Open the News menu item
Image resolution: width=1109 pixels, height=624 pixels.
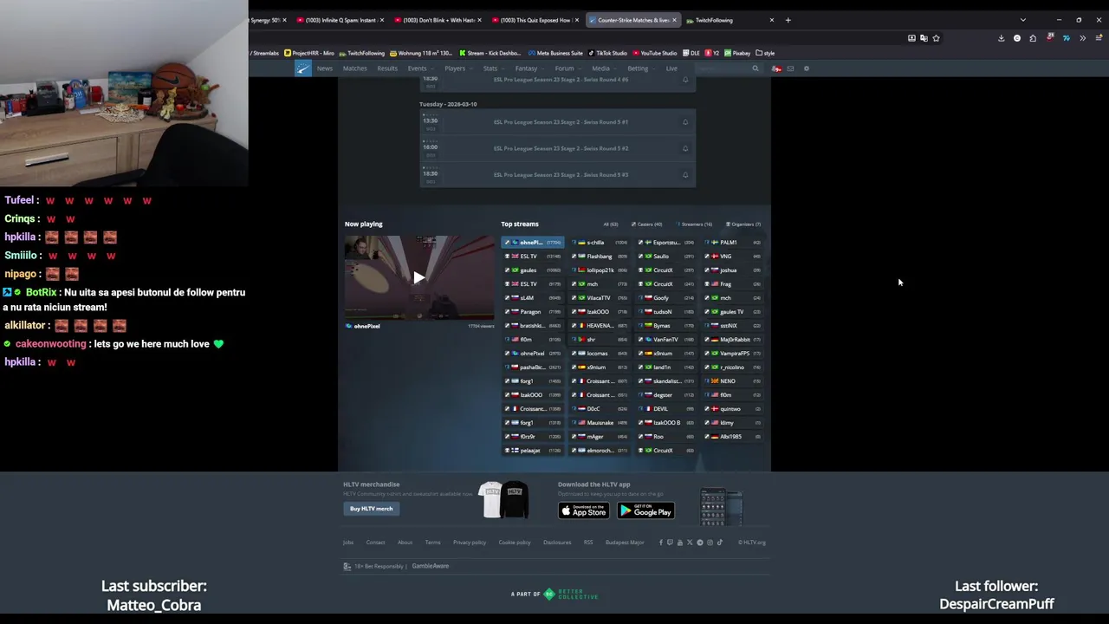click(x=324, y=68)
